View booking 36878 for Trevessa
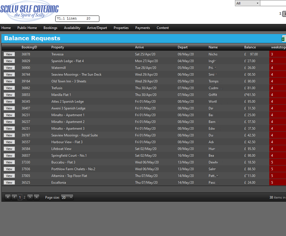The height and width of the screenshot is (236, 286). [x=9, y=54]
